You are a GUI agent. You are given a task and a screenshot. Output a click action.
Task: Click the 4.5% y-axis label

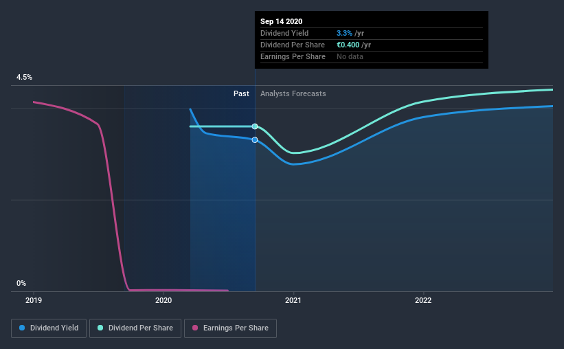24,78
